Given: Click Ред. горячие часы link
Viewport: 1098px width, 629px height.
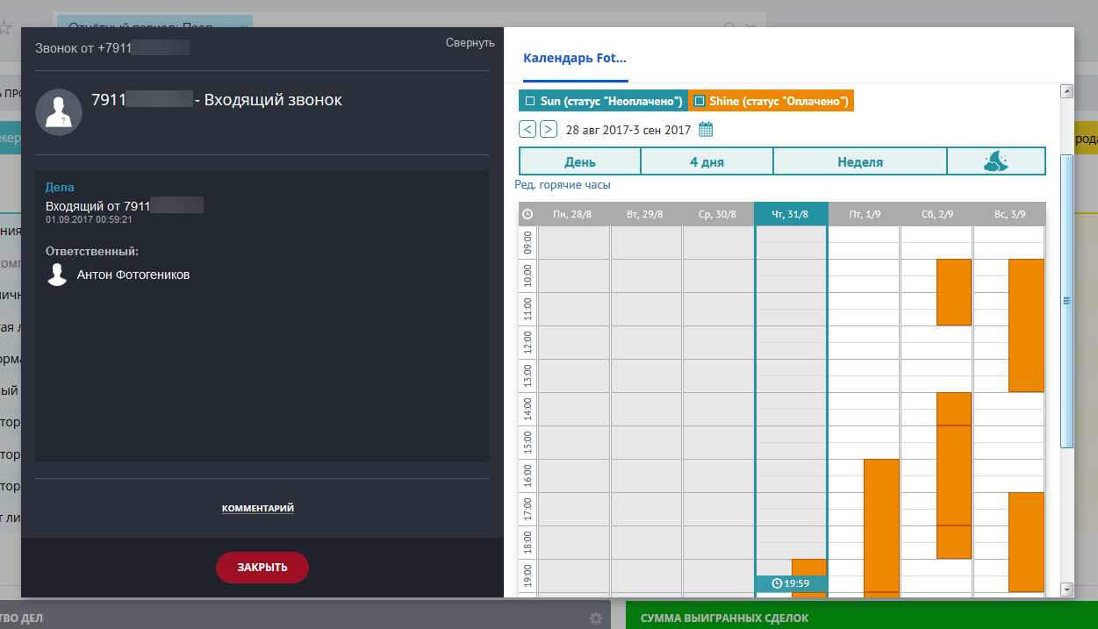Looking at the screenshot, I should (x=562, y=185).
